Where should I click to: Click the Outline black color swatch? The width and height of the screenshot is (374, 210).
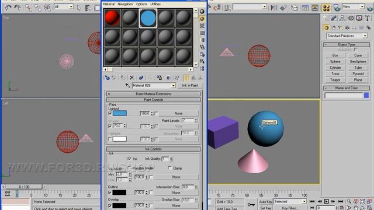tap(119, 192)
